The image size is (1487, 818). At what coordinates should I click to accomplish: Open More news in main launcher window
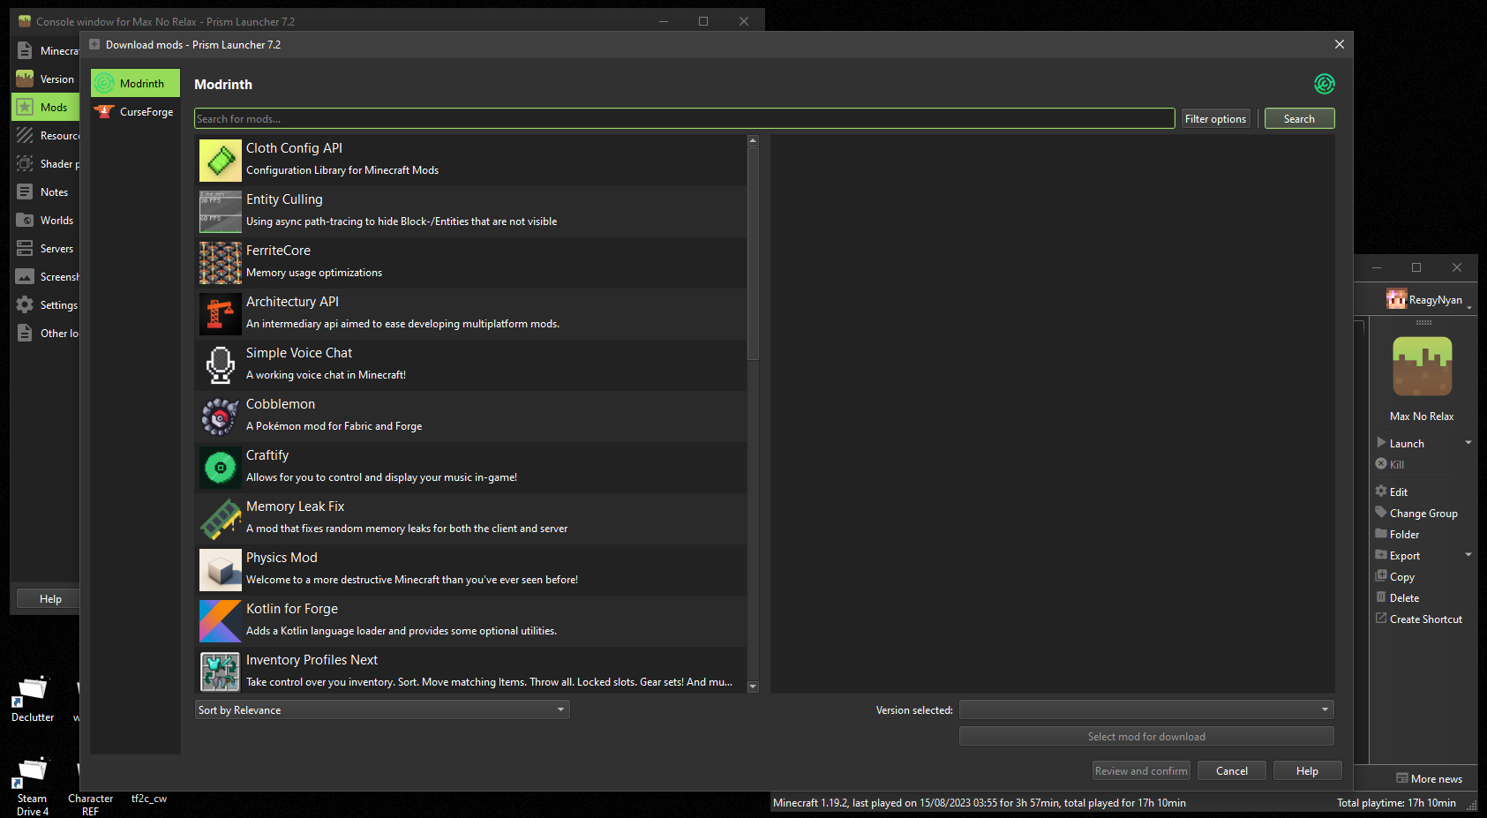tap(1430, 778)
